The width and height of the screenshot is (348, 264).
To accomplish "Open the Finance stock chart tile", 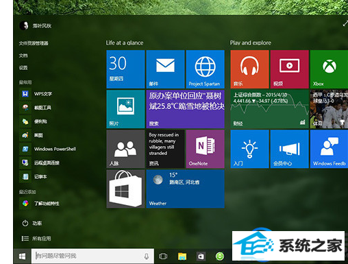I will (270, 109).
